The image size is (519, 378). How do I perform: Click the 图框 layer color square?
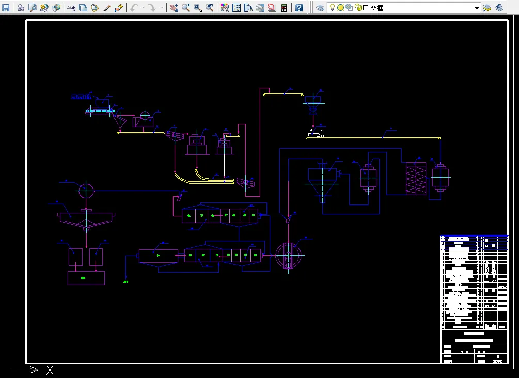click(366, 8)
